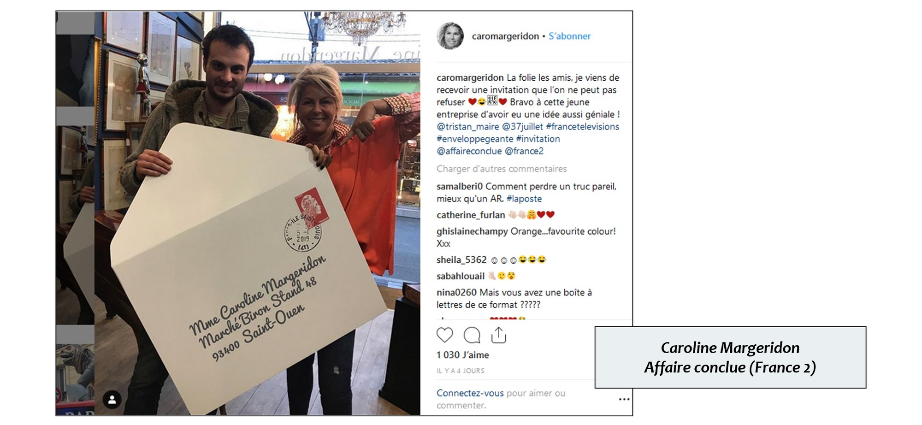Share the post with the share icon
Viewport: 922px width, 425px height.
click(498, 335)
